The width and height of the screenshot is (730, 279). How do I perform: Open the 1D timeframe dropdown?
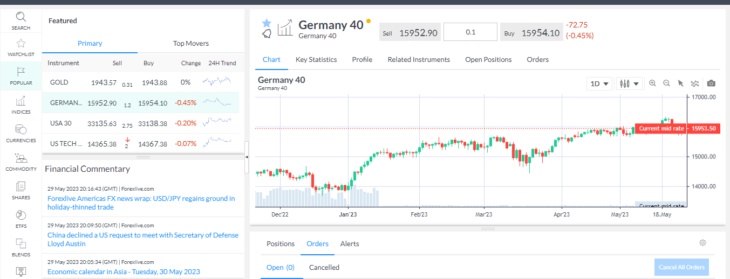tap(599, 83)
